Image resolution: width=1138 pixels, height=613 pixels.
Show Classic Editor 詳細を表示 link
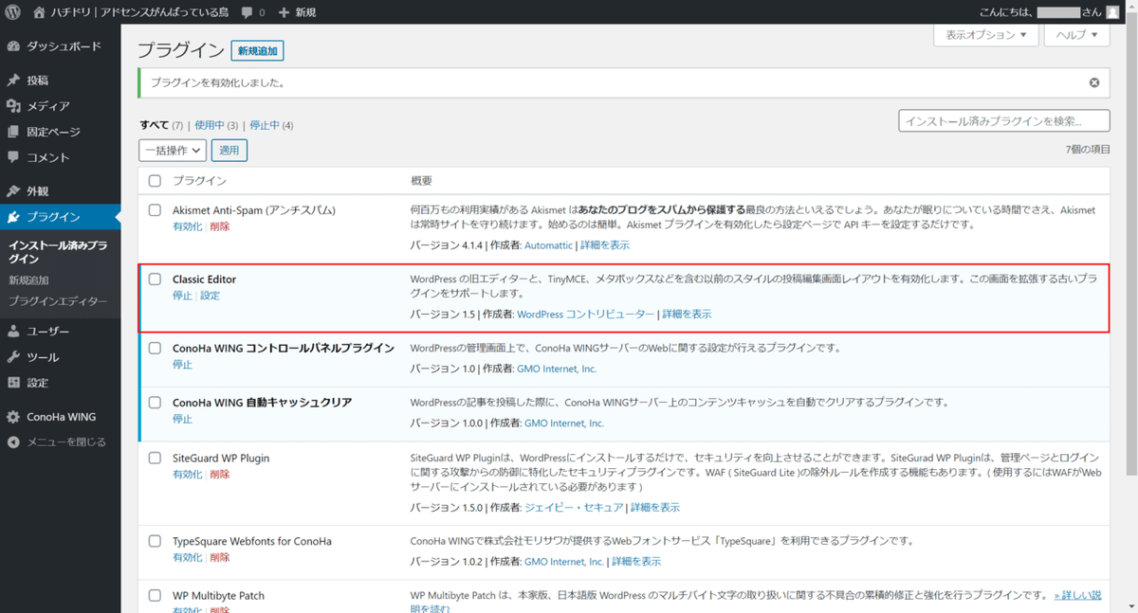point(687,315)
